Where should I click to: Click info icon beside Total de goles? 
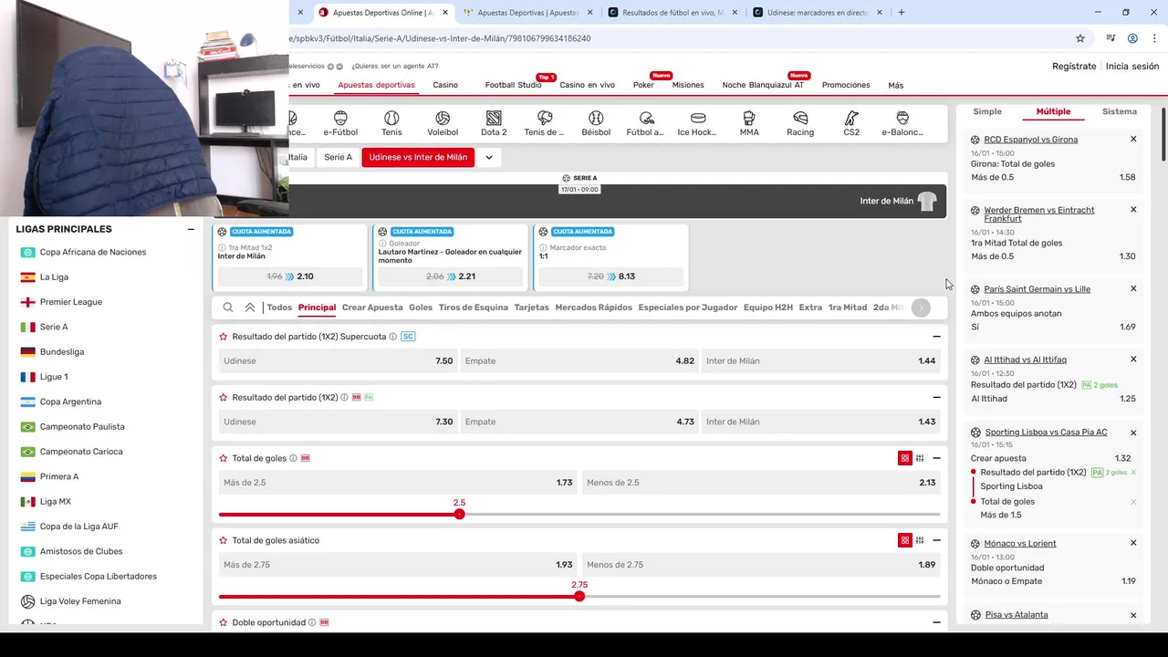coord(293,458)
